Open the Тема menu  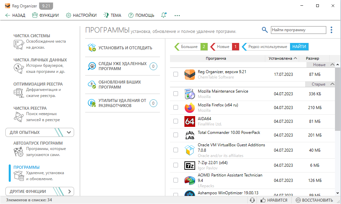pos(112,15)
